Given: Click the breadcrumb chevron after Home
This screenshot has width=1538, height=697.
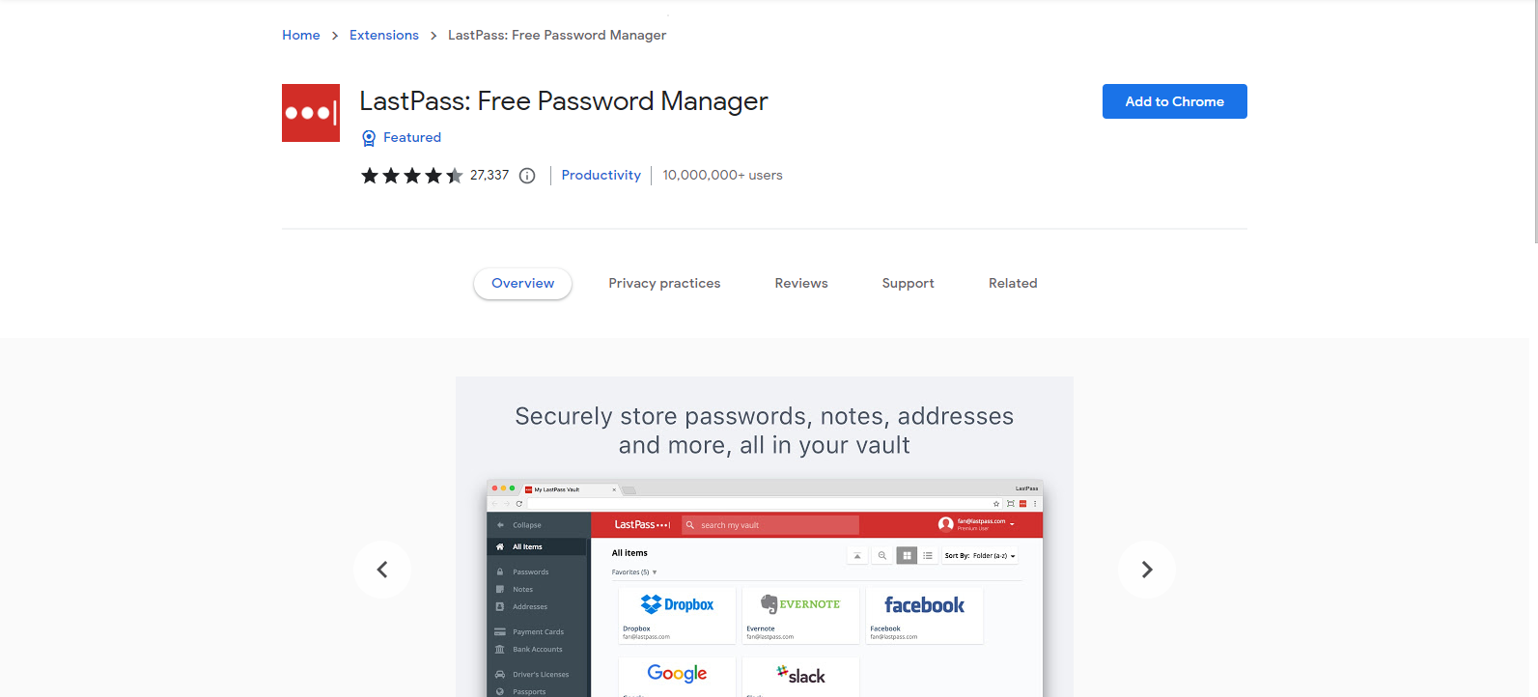Looking at the screenshot, I should coord(335,36).
